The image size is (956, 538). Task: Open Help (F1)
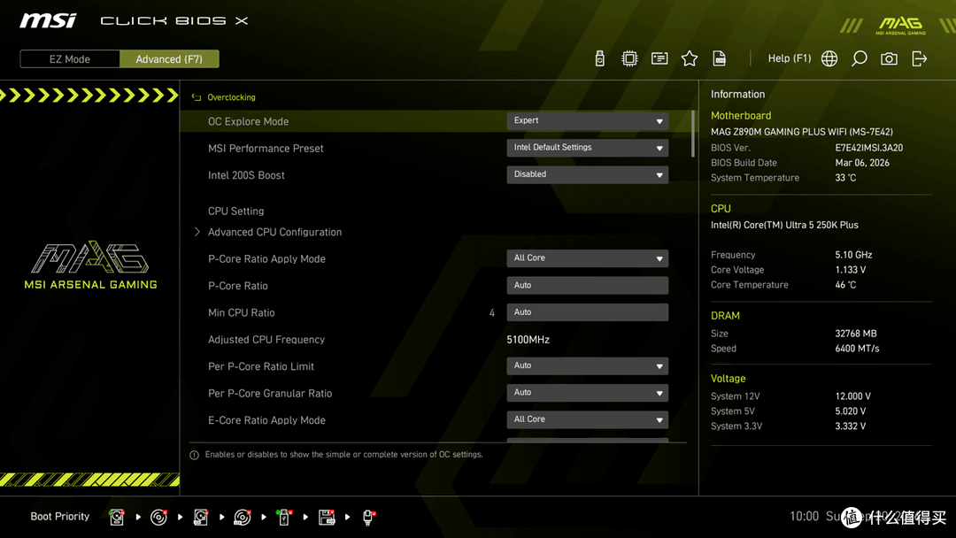pos(790,58)
